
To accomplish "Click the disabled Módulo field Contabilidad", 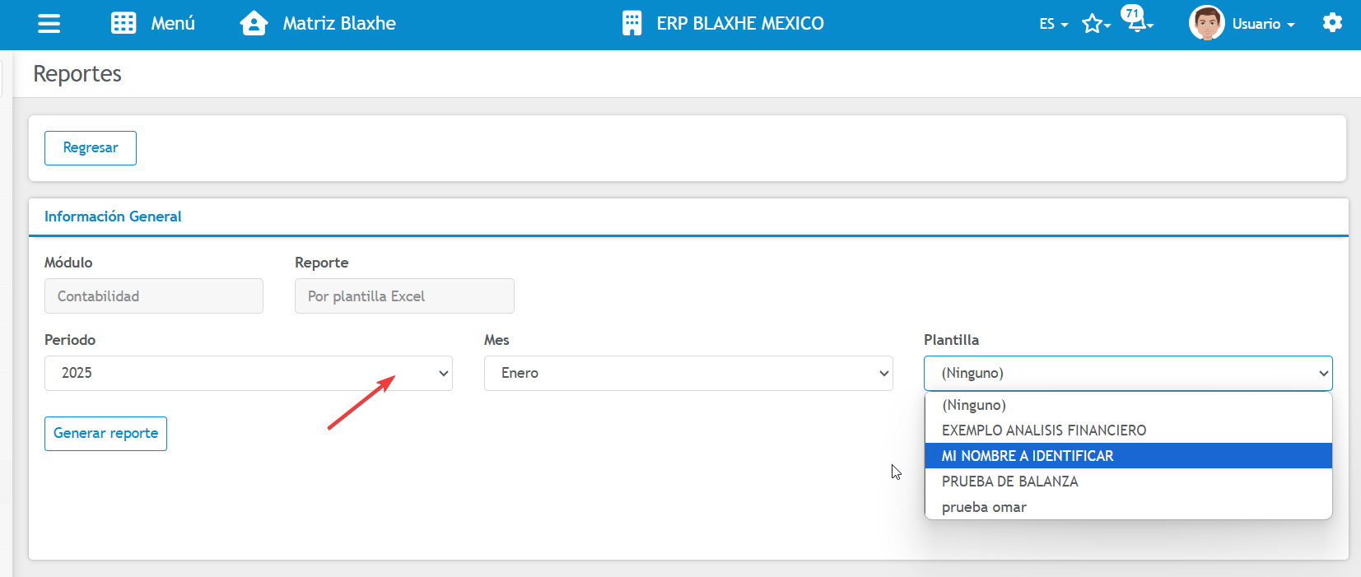I will (x=154, y=296).
